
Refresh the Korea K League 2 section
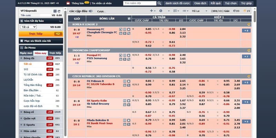pyautogui.click(x=249, y=24)
